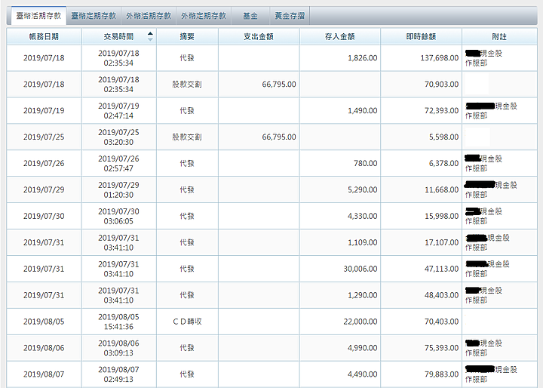The width and height of the screenshot is (543, 388).
Task: Click the 支出金額 column header
Action: 259,36
